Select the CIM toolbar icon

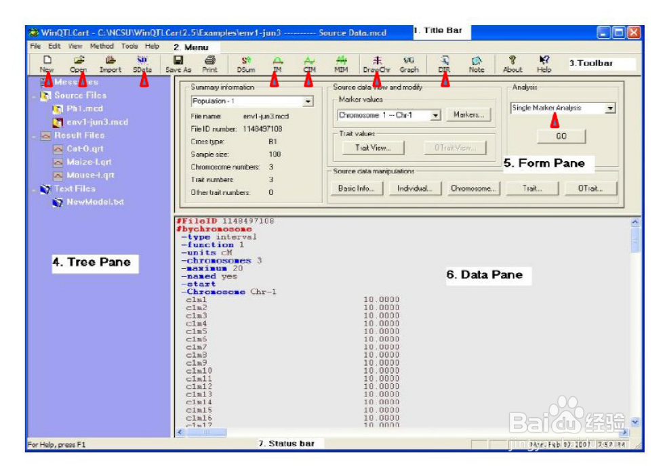310,64
